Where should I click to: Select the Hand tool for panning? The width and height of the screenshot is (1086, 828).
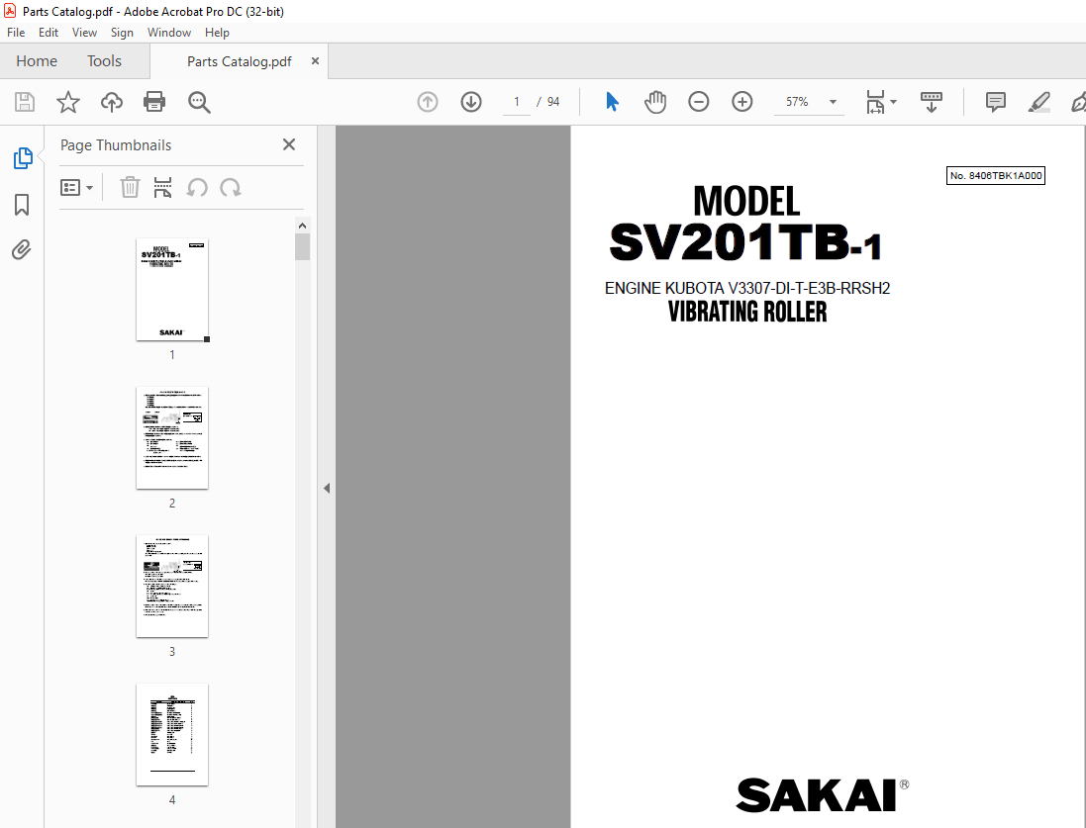click(654, 102)
